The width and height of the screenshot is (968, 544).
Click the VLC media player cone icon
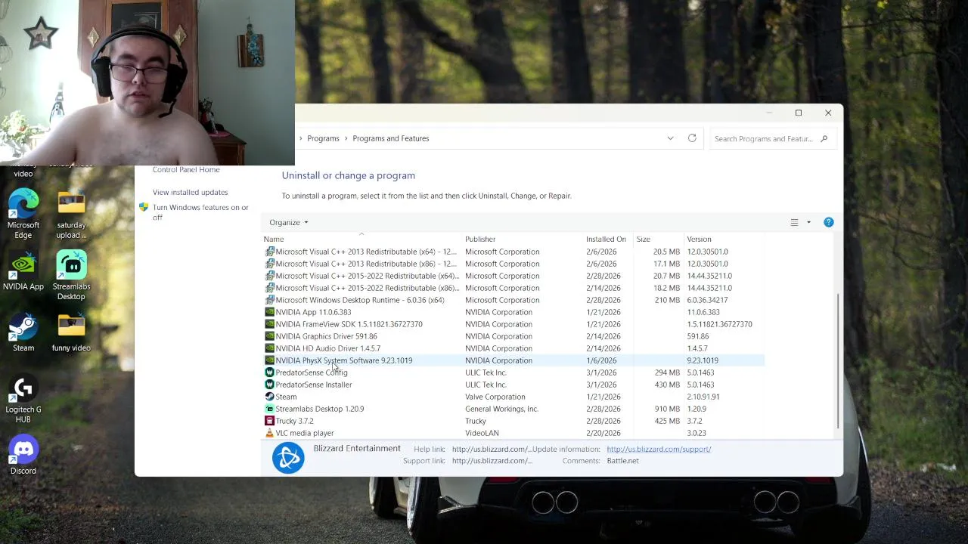coord(269,433)
